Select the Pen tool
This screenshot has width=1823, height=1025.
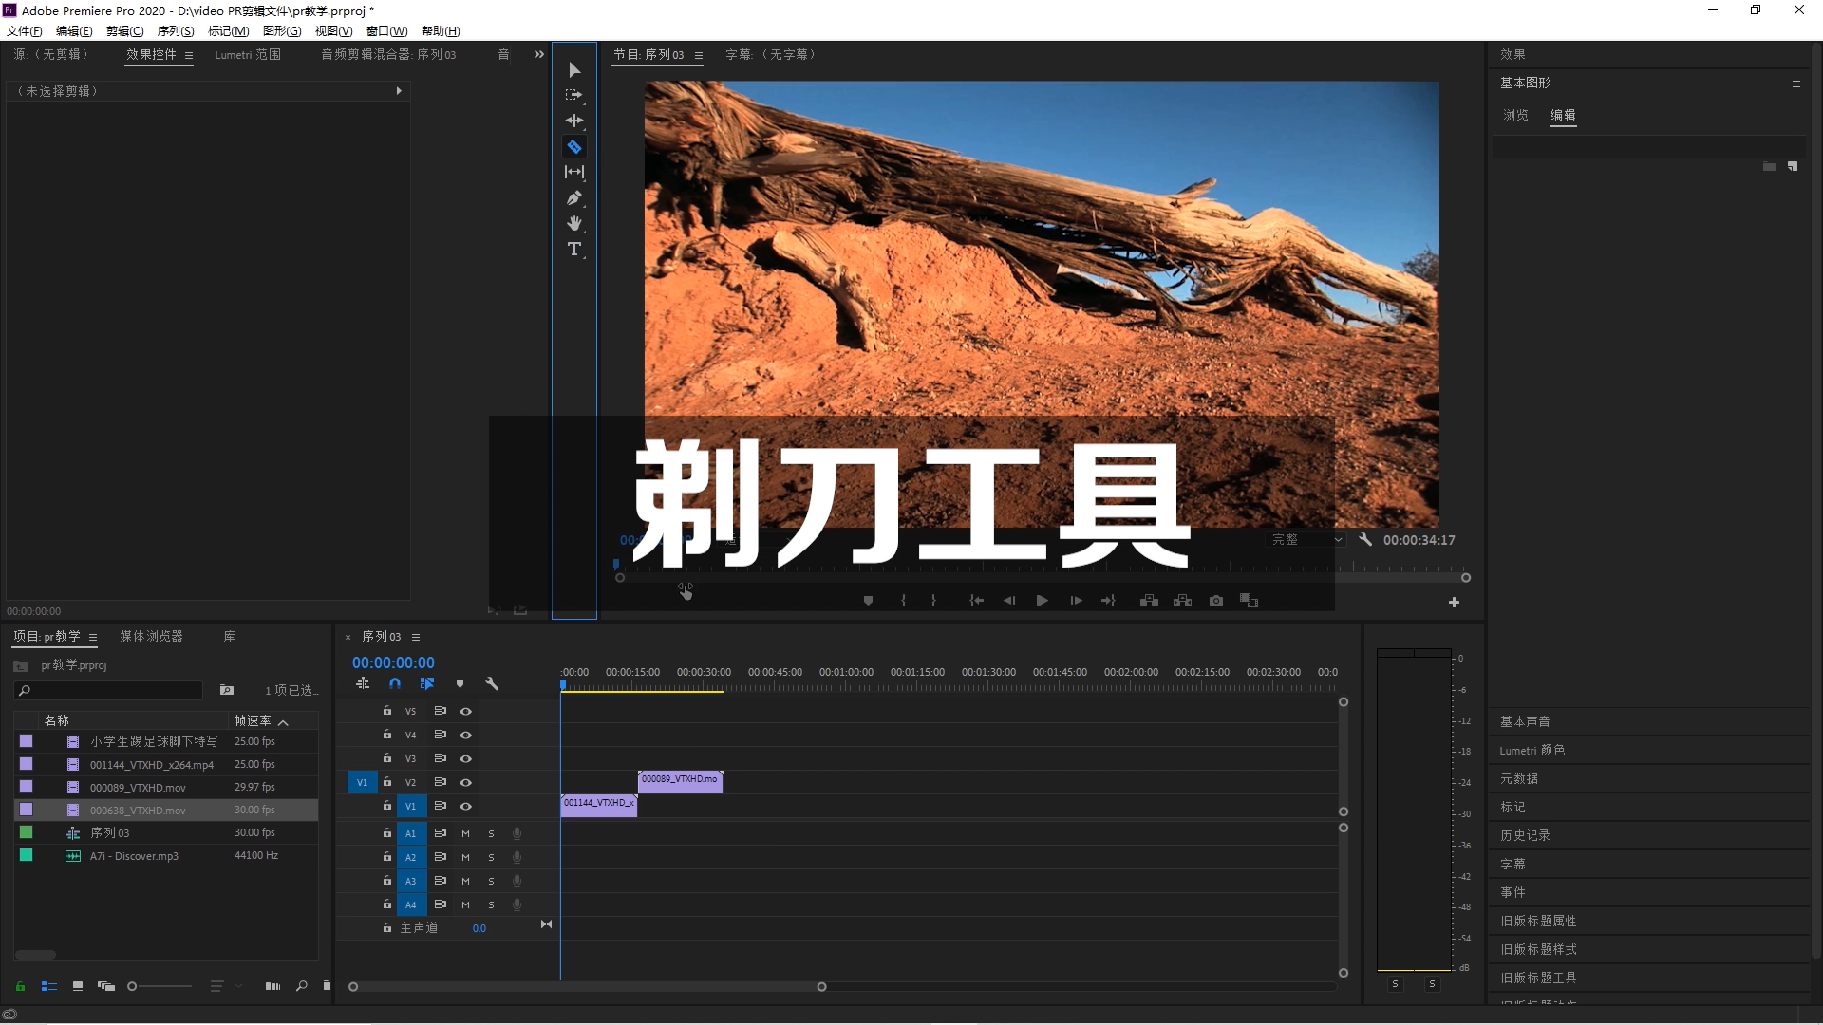click(x=574, y=197)
